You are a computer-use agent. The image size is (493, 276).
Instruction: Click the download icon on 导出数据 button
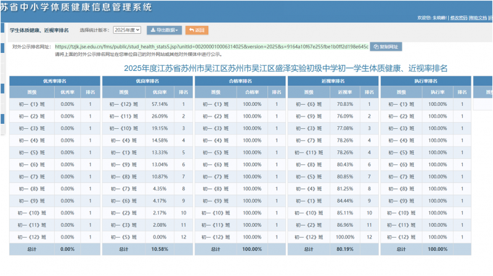[153, 30]
